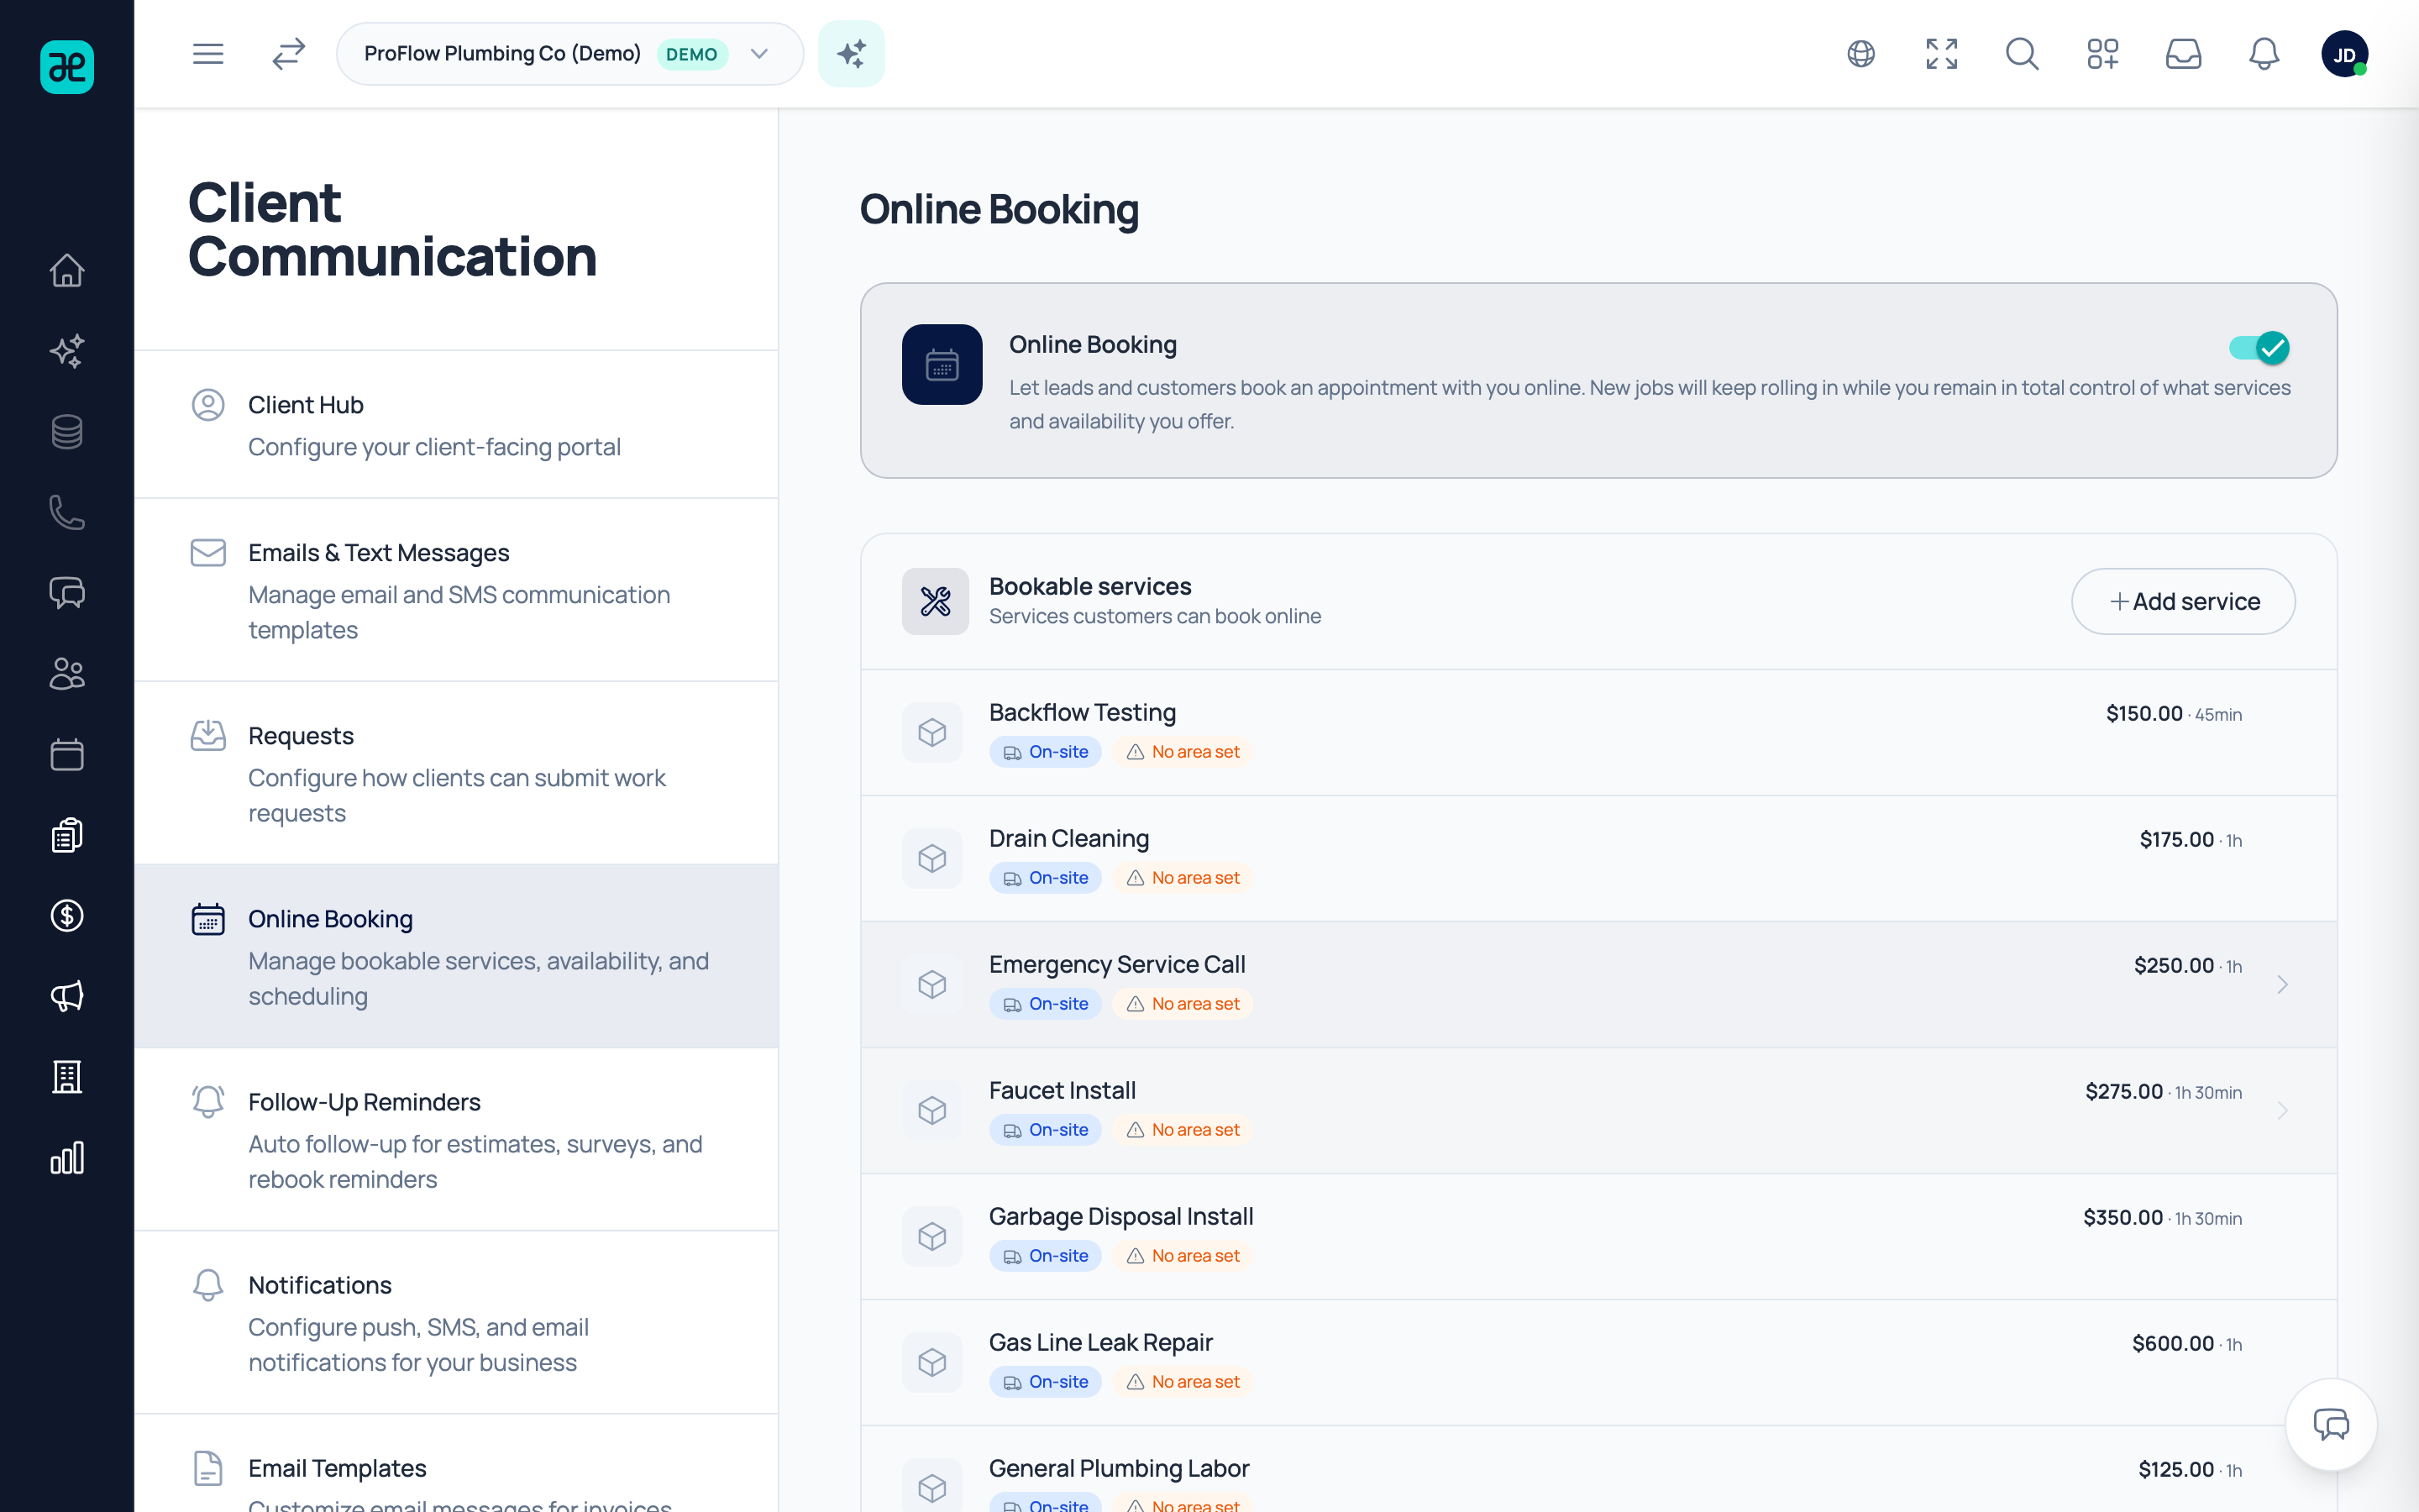This screenshot has width=2419, height=1512.
Task: Expand the ProFlow Plumbing Co company dropdown
Action: (x=569, y=54)
